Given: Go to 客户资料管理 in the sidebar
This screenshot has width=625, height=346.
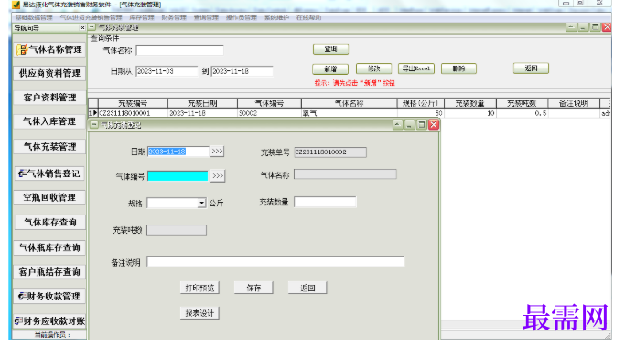Looking at the screenshot, I should pos(49,98).
